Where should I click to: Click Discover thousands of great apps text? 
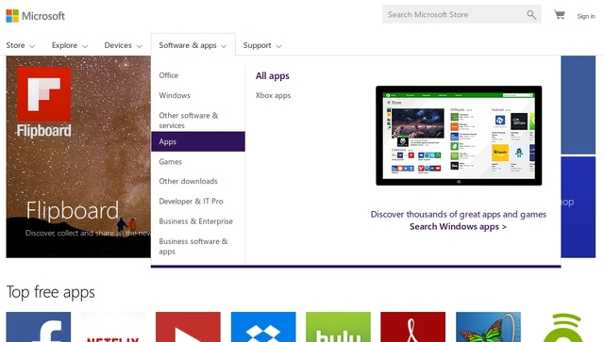pyautogui.click(x=459, y=214)
